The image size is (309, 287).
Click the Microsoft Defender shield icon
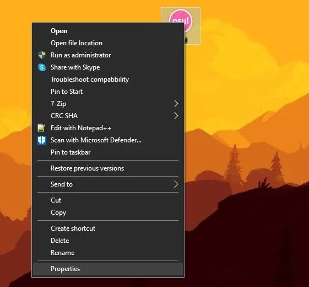42,140
